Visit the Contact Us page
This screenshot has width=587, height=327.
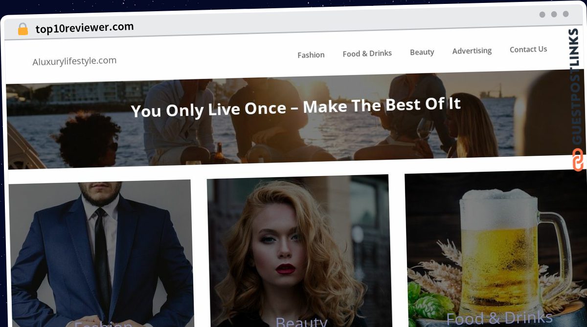pos(528,49)
